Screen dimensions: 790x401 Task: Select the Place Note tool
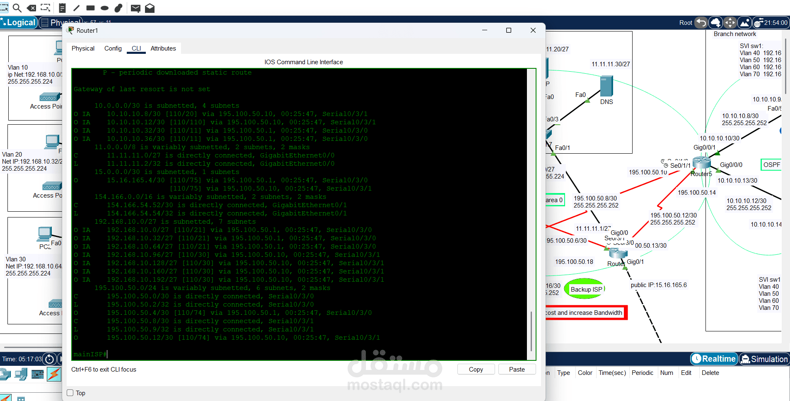tap(62, 7)
